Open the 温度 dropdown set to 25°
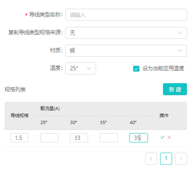Image resolution: width=194 pixels, height=187 pixels. click(x=81, y=68)
